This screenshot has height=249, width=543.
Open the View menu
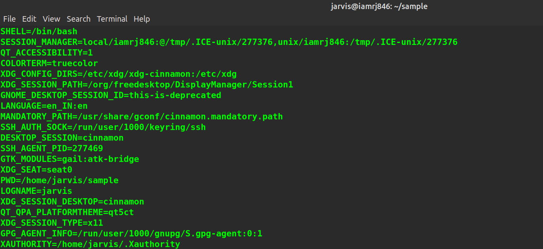coord(51,19)
